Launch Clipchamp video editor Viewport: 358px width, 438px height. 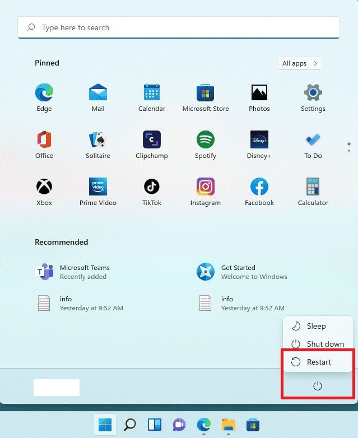tap(152, 145)
